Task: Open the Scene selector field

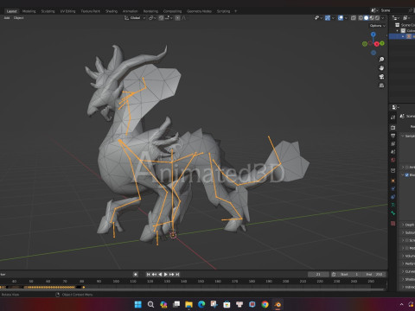Action: coord(396,10)
